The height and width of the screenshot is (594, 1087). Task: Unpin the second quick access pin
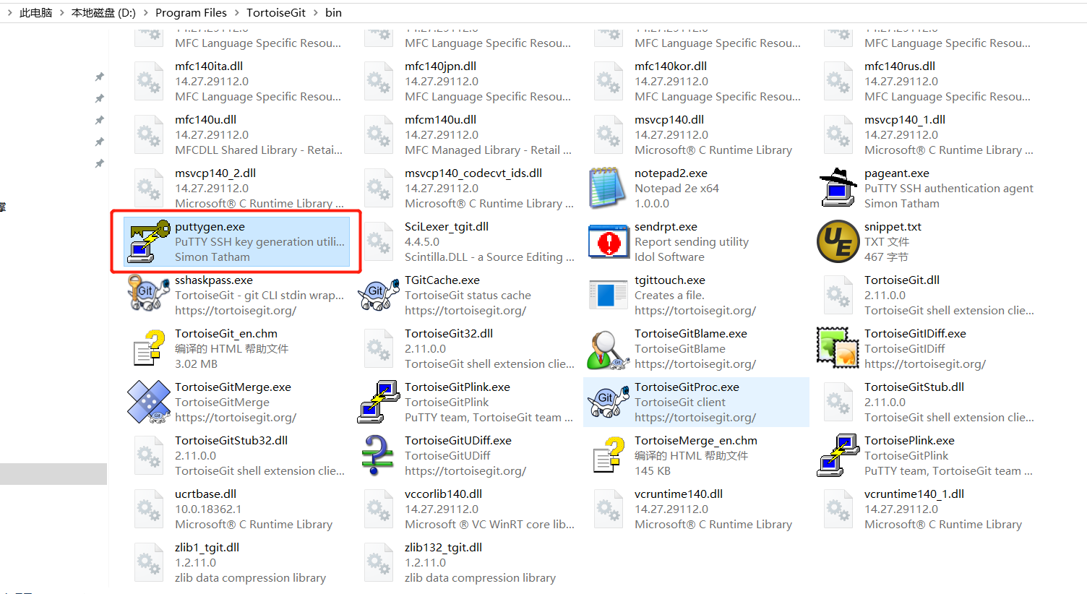pos(99,98)
